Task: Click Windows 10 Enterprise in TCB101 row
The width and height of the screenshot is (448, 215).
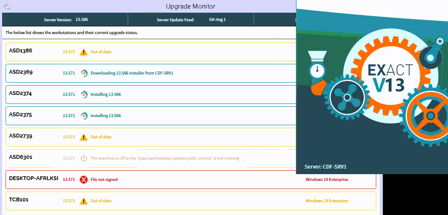Action: point(327,201)
